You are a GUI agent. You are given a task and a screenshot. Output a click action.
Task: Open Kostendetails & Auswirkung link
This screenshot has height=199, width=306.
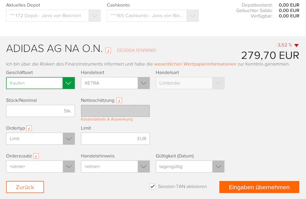[x=107, y=119]
